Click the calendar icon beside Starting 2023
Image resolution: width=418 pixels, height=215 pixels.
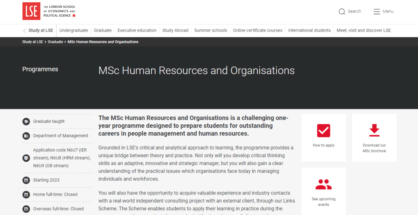tap(26, 180)
